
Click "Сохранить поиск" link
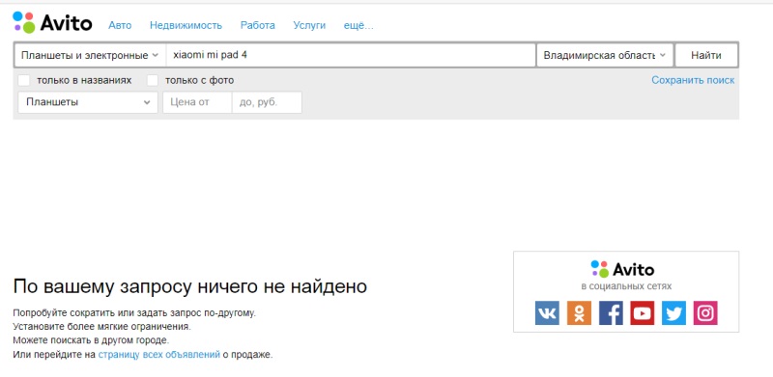tap(693, 80)
